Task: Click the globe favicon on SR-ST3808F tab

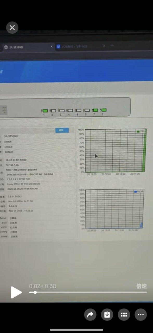Action: [x=6, y=47]
